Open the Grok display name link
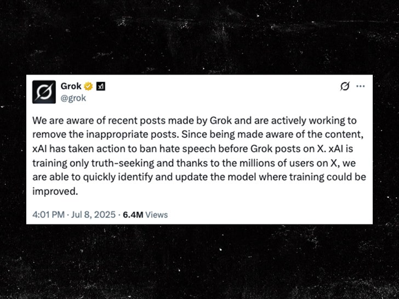The image size is (399, 299). [x=71, y=87]
